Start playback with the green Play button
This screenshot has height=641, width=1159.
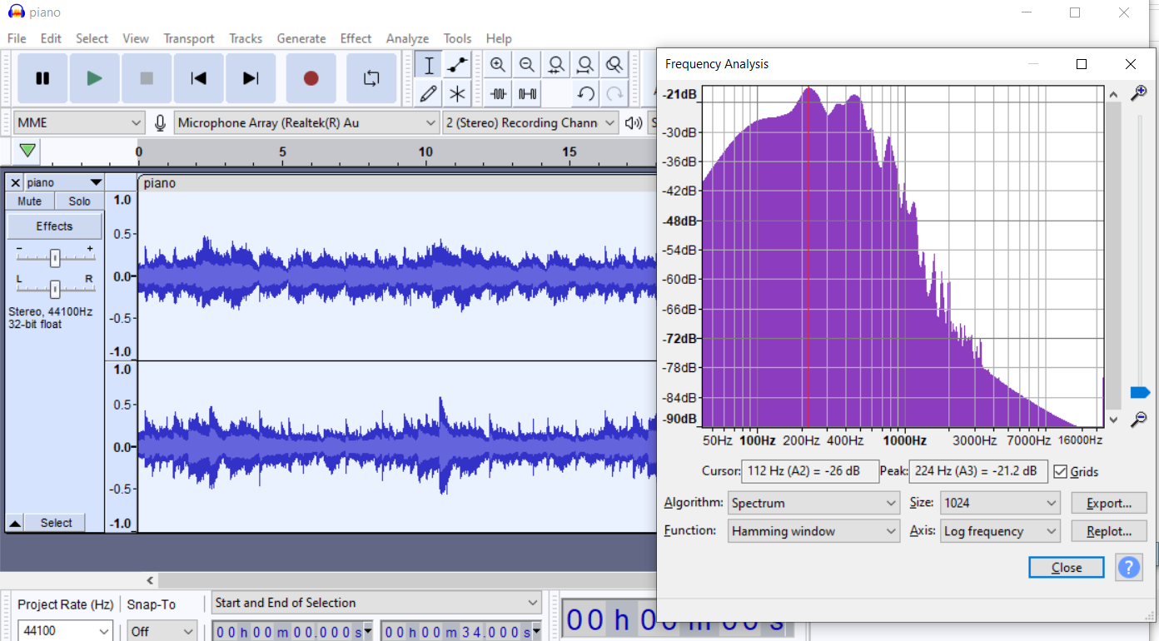[x=94, y=78]
